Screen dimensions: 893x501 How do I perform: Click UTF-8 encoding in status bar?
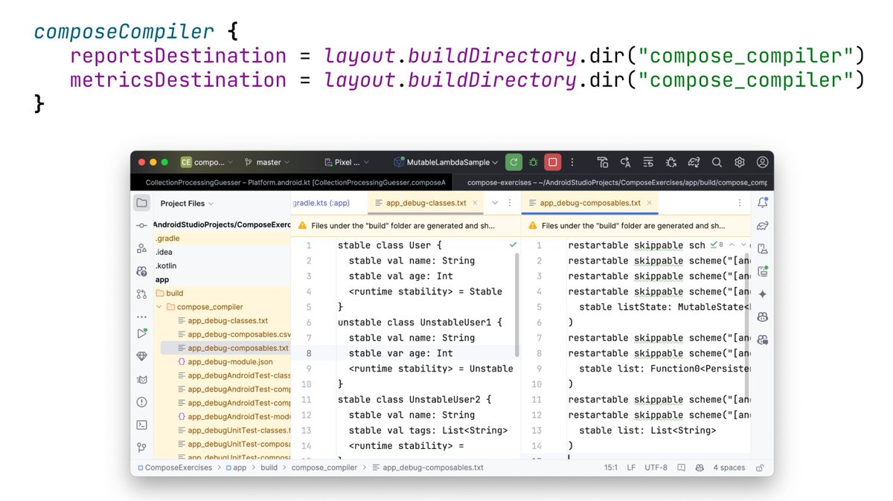click(656, 468)
